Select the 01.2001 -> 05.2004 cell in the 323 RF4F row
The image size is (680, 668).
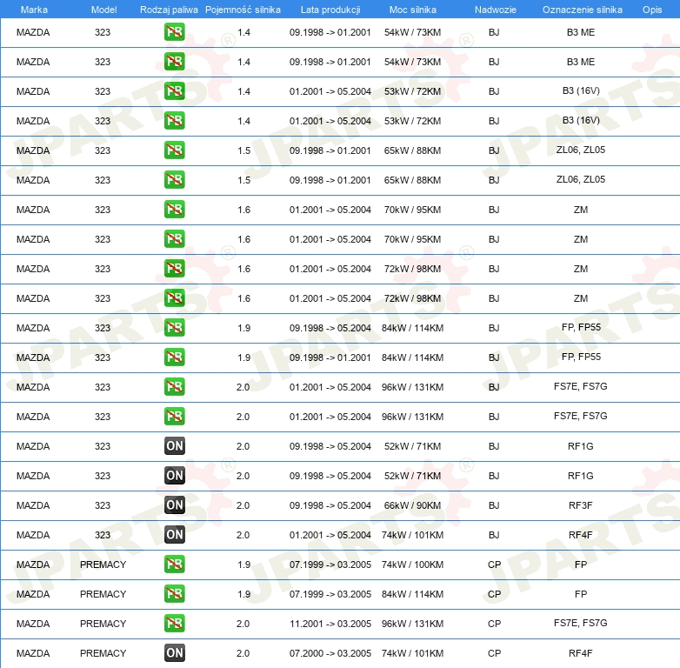point(330,535)
